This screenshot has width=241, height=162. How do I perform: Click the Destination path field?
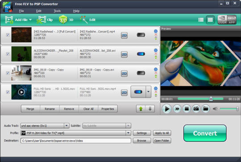click(x=76, y=141)
